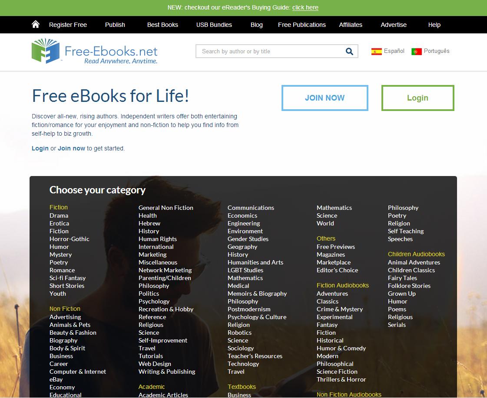The image size is (487, 398).
Task: Open the Writing & Publishing category
Action: pos(167,372)
